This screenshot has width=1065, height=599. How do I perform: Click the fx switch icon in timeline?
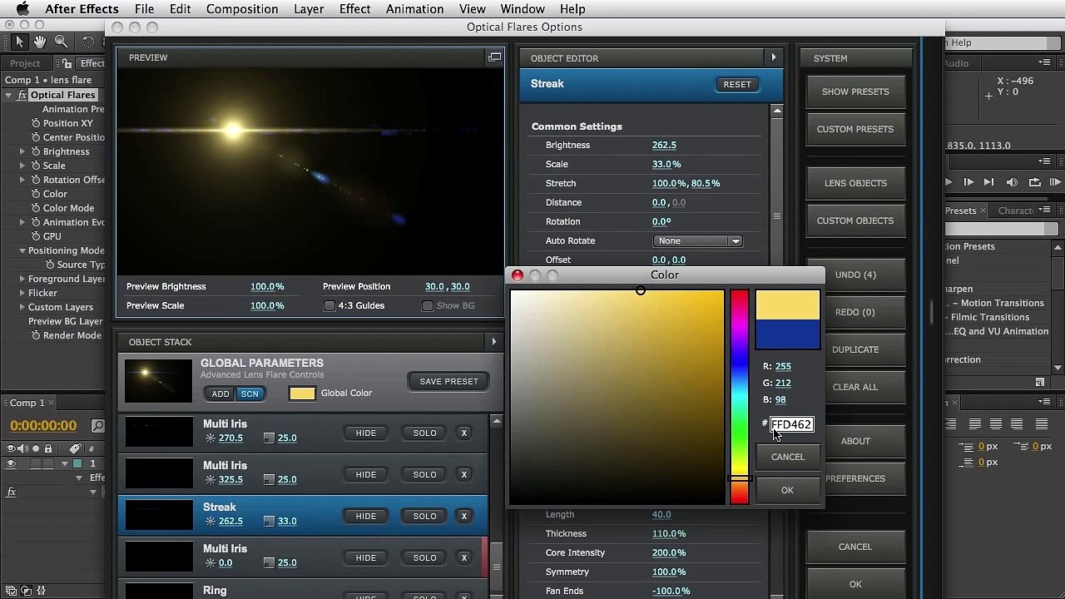(12, 492)
